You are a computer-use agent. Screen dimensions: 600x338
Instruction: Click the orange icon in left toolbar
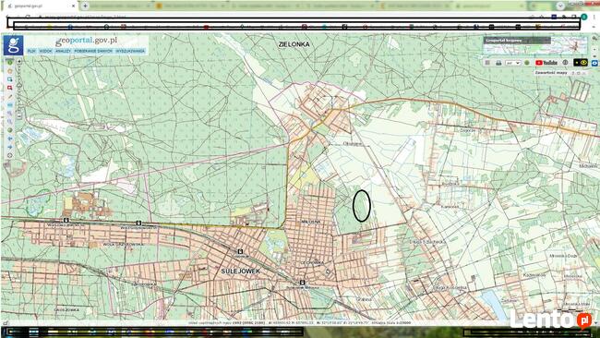9,72
